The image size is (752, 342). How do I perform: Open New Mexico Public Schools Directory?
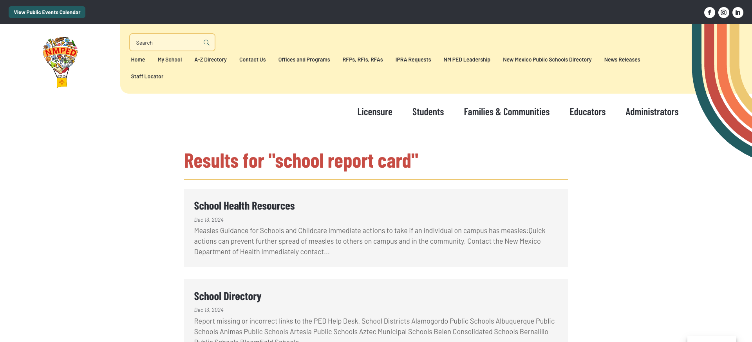click(x=547, y=60)
